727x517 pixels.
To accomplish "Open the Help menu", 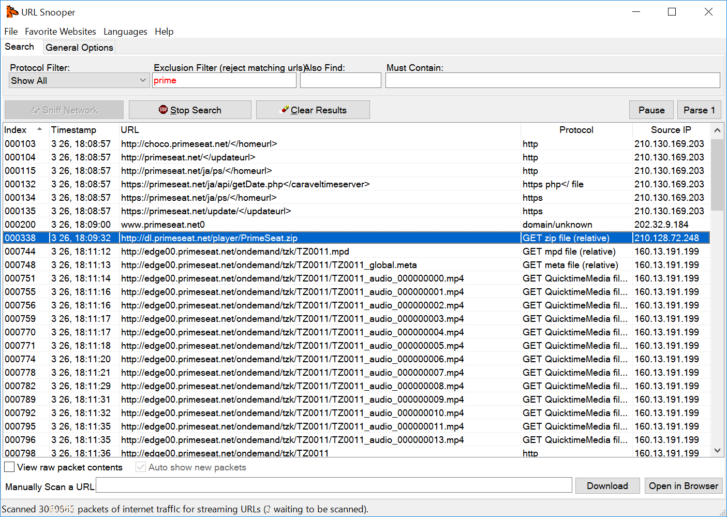I will point(164,32).
